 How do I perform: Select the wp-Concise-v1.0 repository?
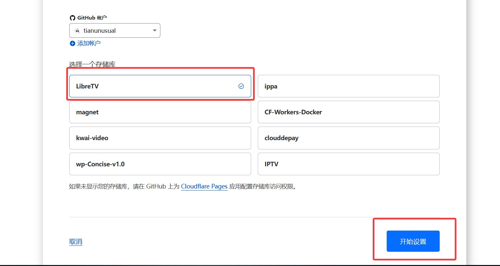pos(160,164)
